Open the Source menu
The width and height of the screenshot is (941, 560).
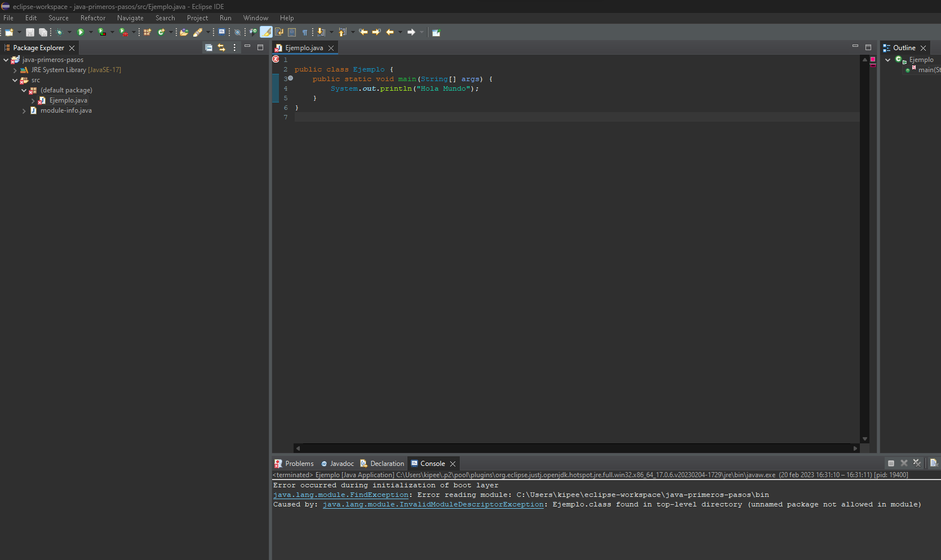point(59,18)
